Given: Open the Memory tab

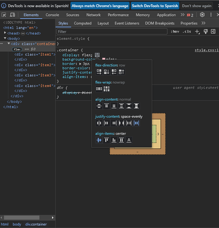Looking at the screenshot, I should point(143,15).
